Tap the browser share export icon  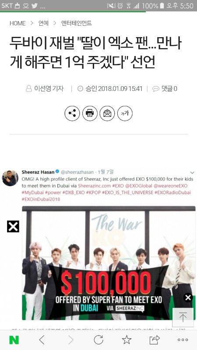click(155, 340)
